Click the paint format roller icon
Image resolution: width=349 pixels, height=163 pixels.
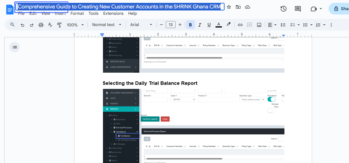pyautogui.click(x=59, y=25)
